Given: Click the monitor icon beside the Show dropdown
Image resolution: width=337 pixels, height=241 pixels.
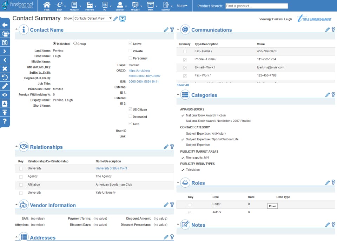Looking at the screenshot, I should click(123, 19).
